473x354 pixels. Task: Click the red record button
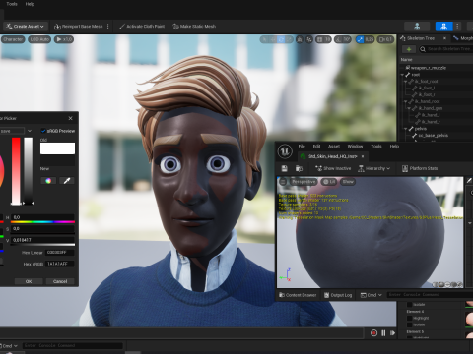tap(373, 333)
